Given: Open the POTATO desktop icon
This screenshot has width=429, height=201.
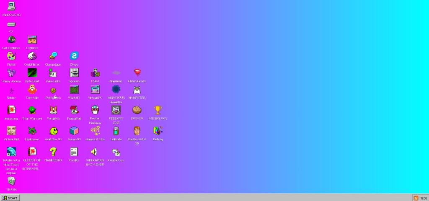Looking at the screenshot, I should [137, 110].
